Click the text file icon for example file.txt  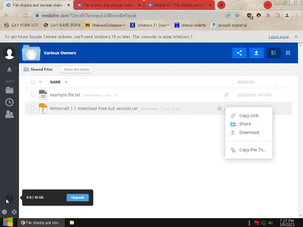(43, 95)
